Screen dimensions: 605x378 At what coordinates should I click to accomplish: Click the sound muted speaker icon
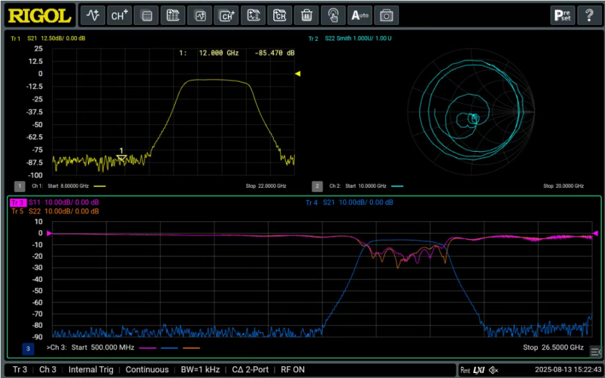click(494, 370)
